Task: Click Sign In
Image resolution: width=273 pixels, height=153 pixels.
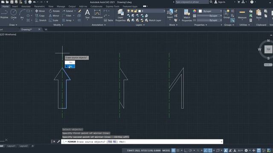Action: [220, 2]
